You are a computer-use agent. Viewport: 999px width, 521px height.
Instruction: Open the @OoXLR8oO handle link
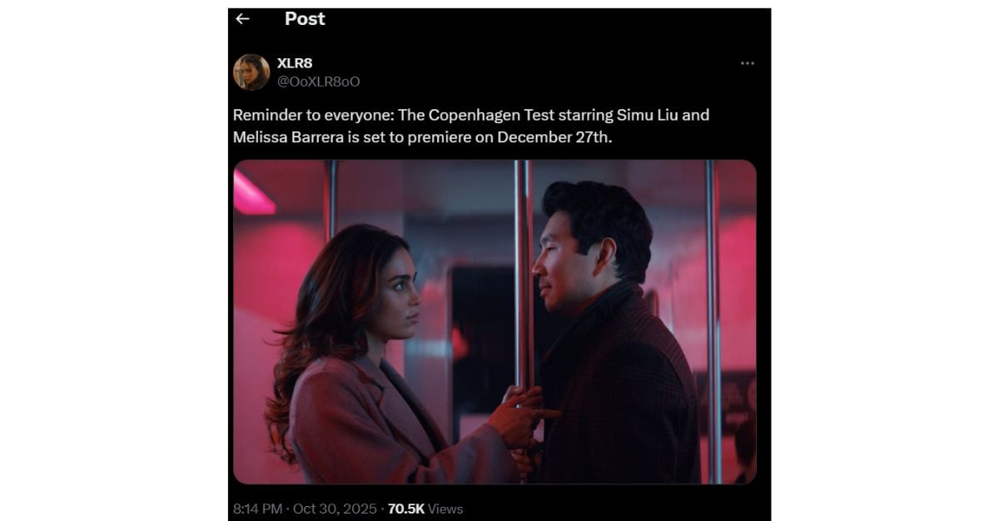click(318, 82)
